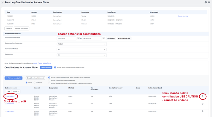Click recurring date 05/22/2014
Viewport: 212px width, 117px height.
[10, 20]
